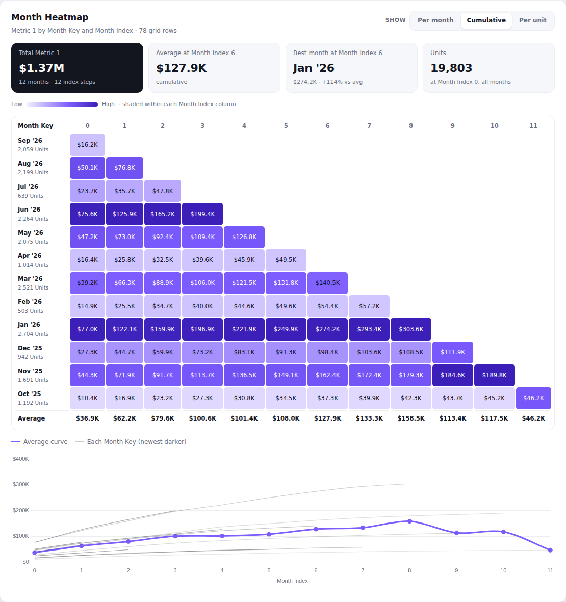Click the Oct '25 row label

point(29,394)
